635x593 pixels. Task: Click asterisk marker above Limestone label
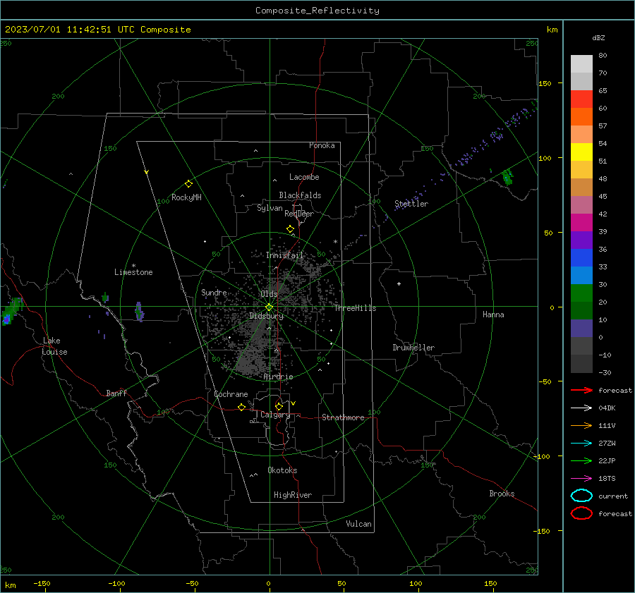[133, 266]
